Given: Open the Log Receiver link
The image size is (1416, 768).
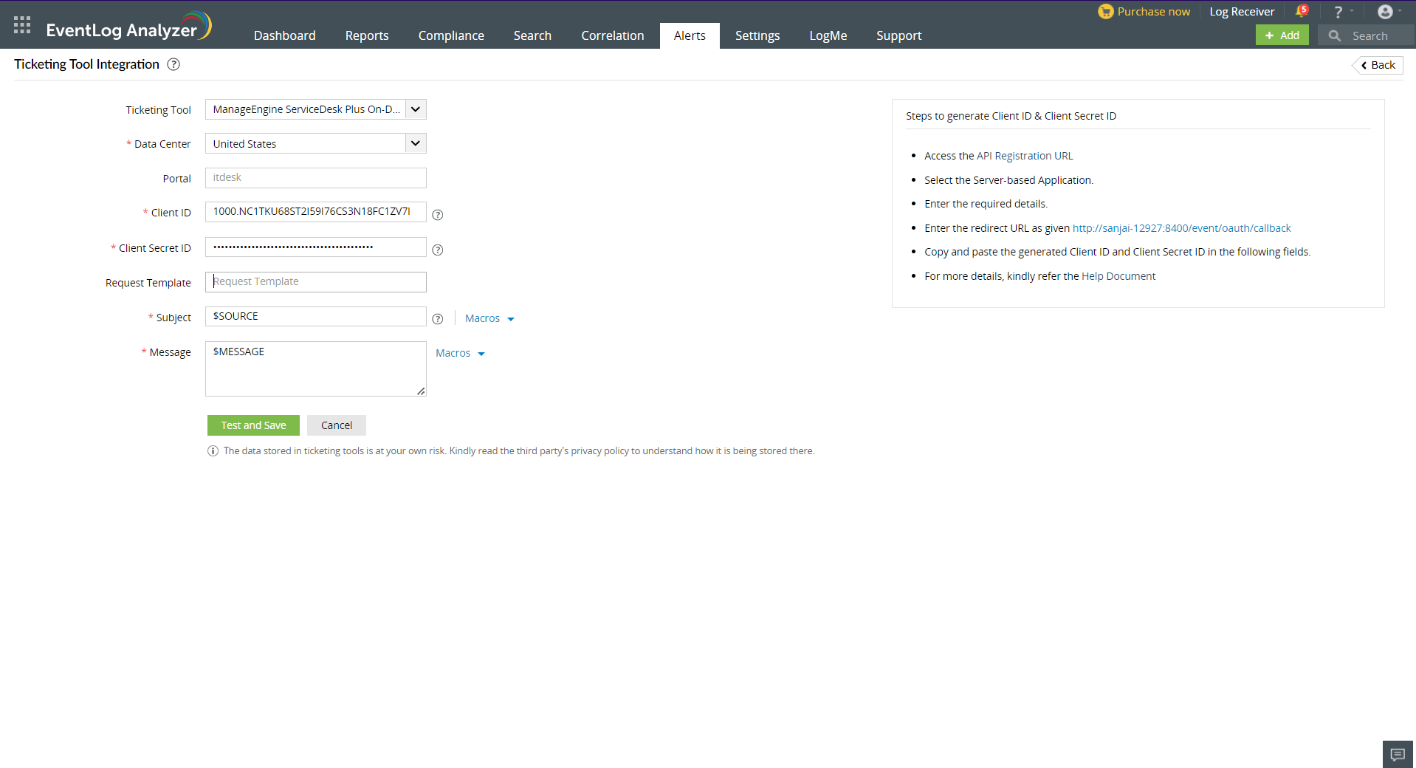Looking at the screenshot, I should point(1242,12).
